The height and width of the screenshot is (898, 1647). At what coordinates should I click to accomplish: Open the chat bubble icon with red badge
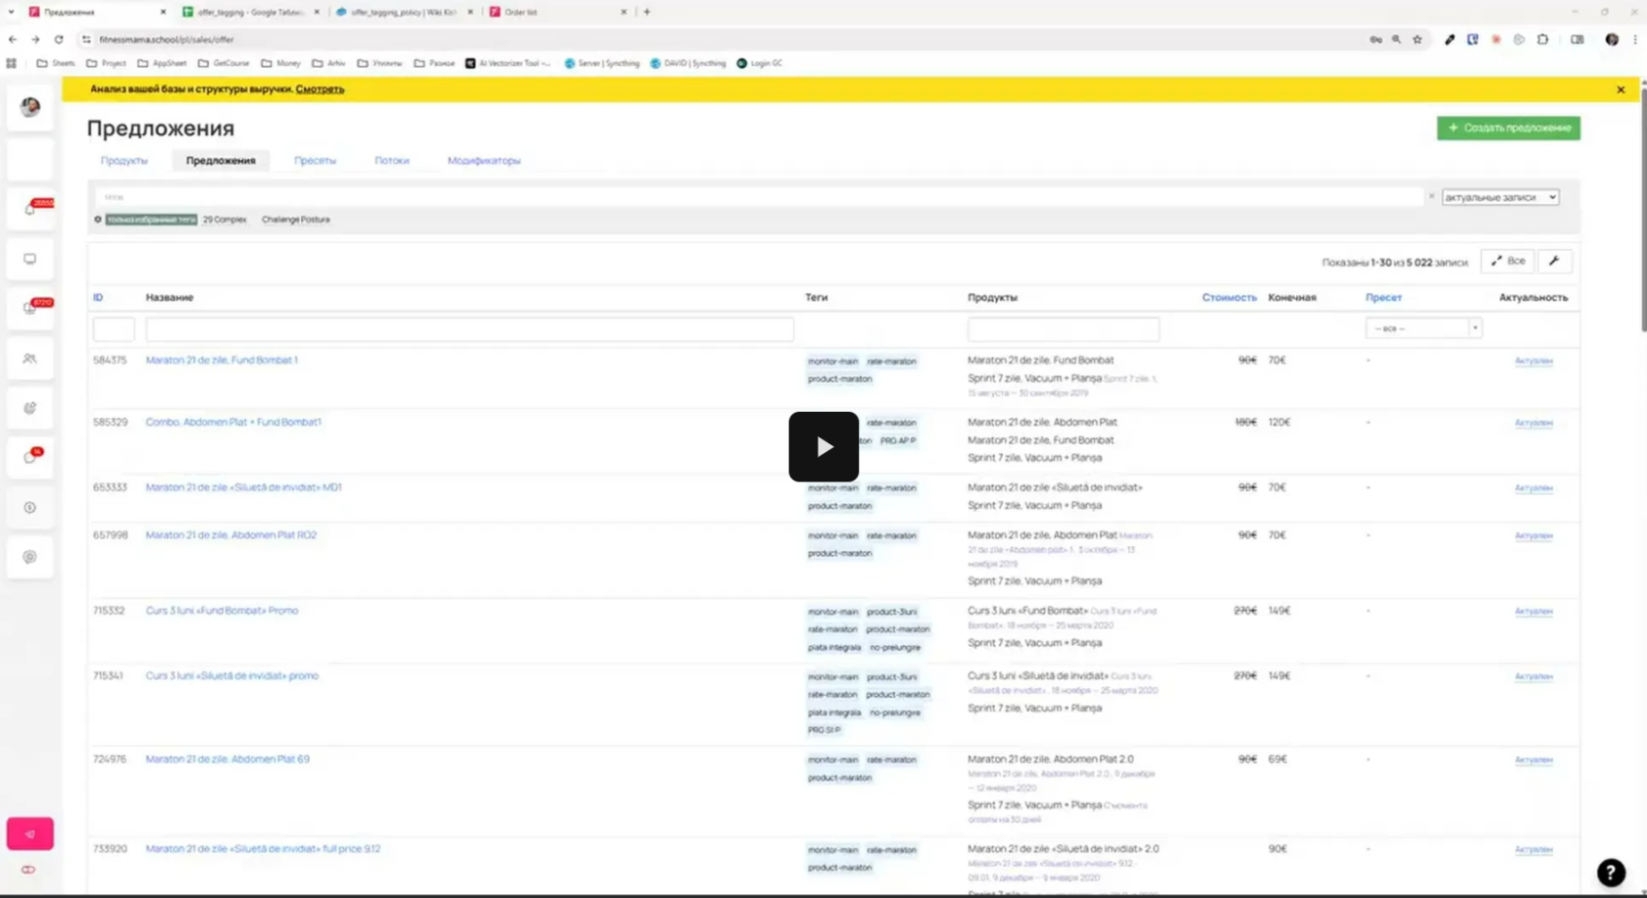[x=30, y=457]
